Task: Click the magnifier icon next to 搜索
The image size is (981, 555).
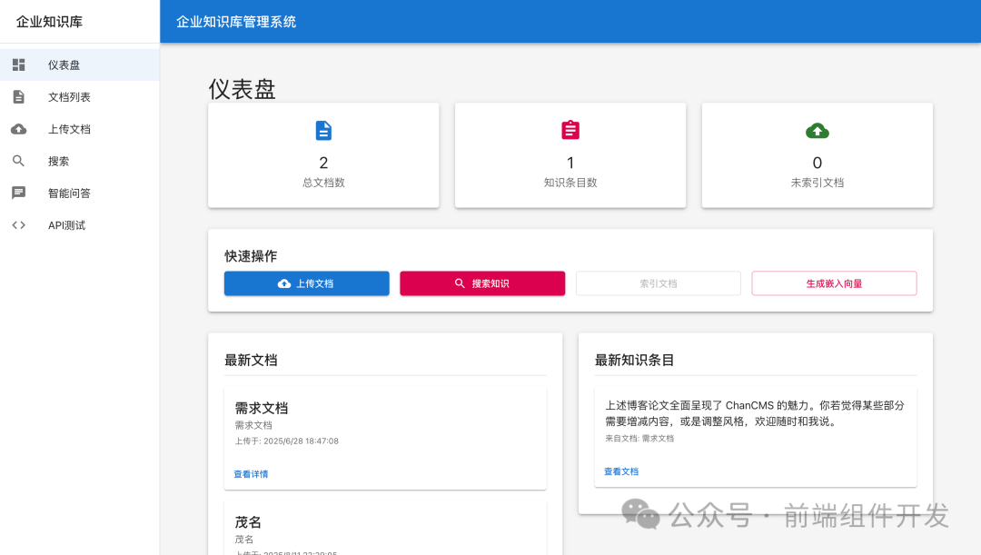Action: pos(18,161)
